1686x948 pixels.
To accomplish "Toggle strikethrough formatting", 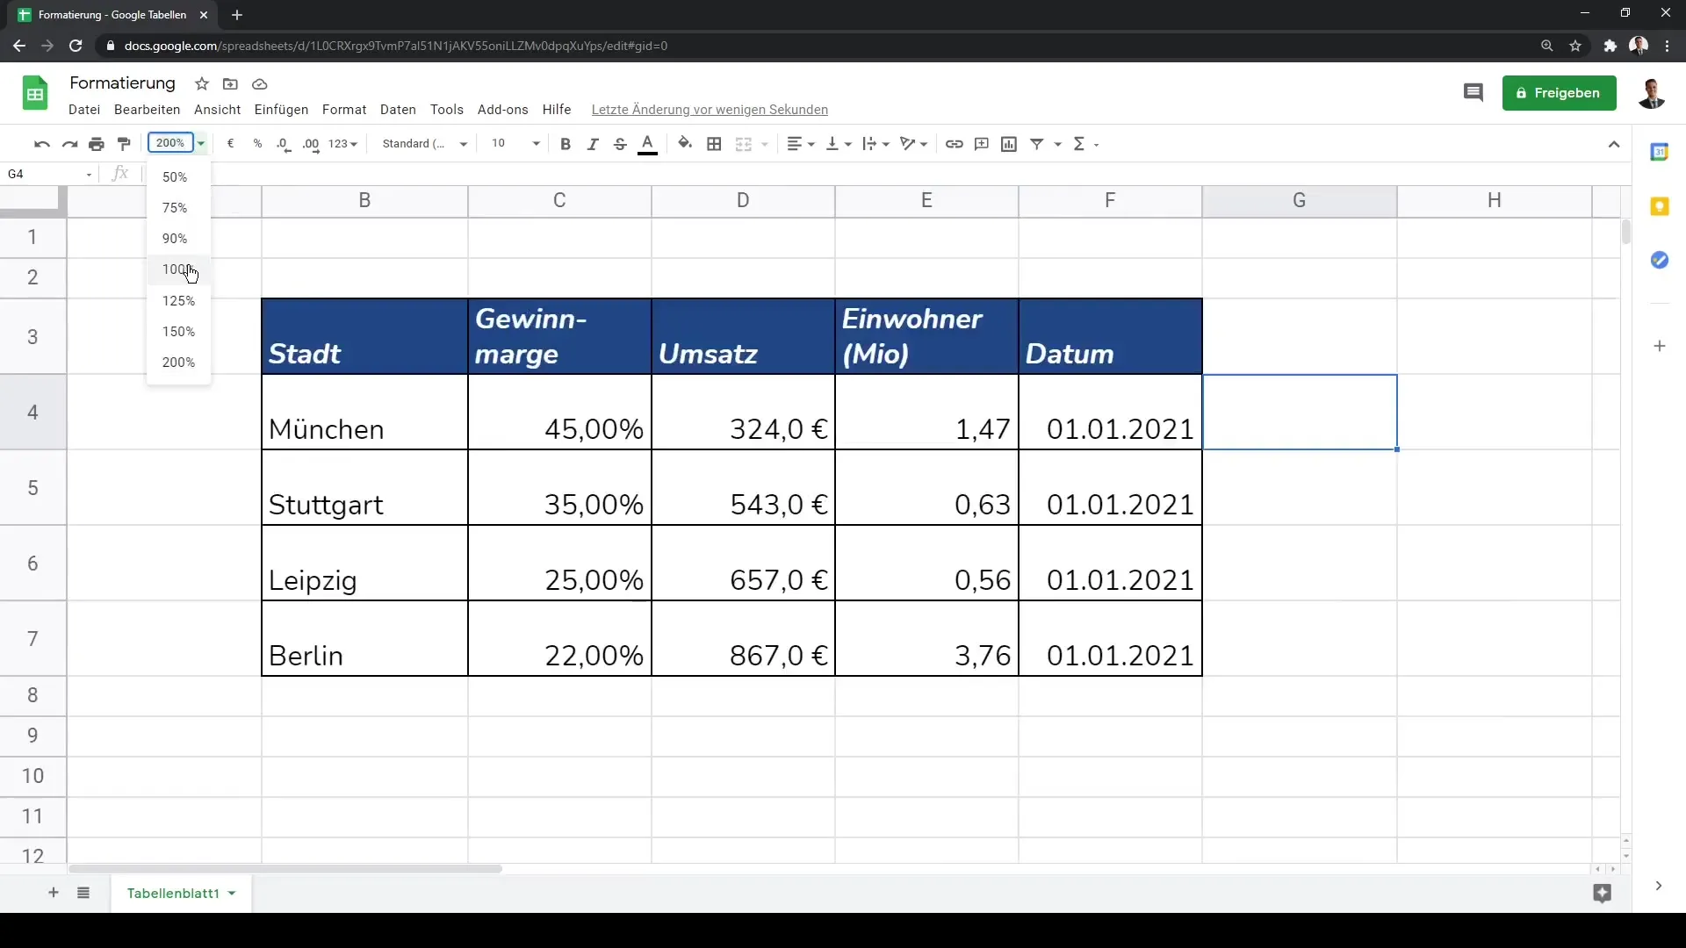I will pos(620,144).
